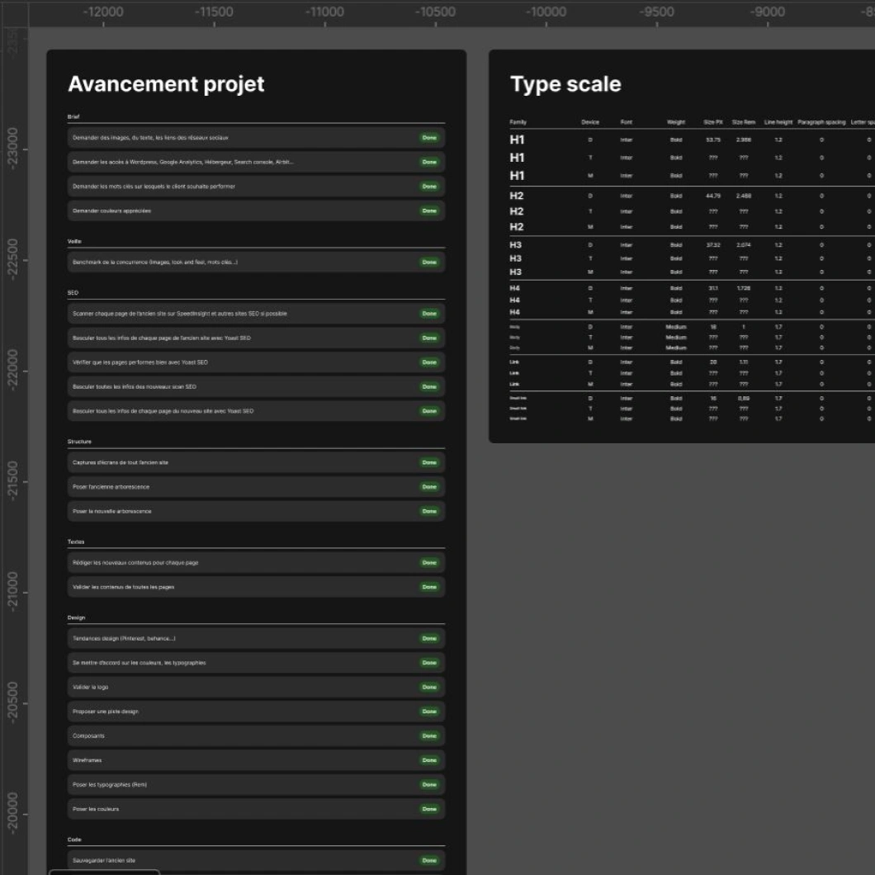Select the 'Brief' section label
The image size is (875, 875).
point(73,117)
